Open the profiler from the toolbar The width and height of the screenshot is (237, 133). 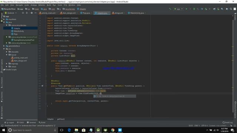(x=202, y=9)
